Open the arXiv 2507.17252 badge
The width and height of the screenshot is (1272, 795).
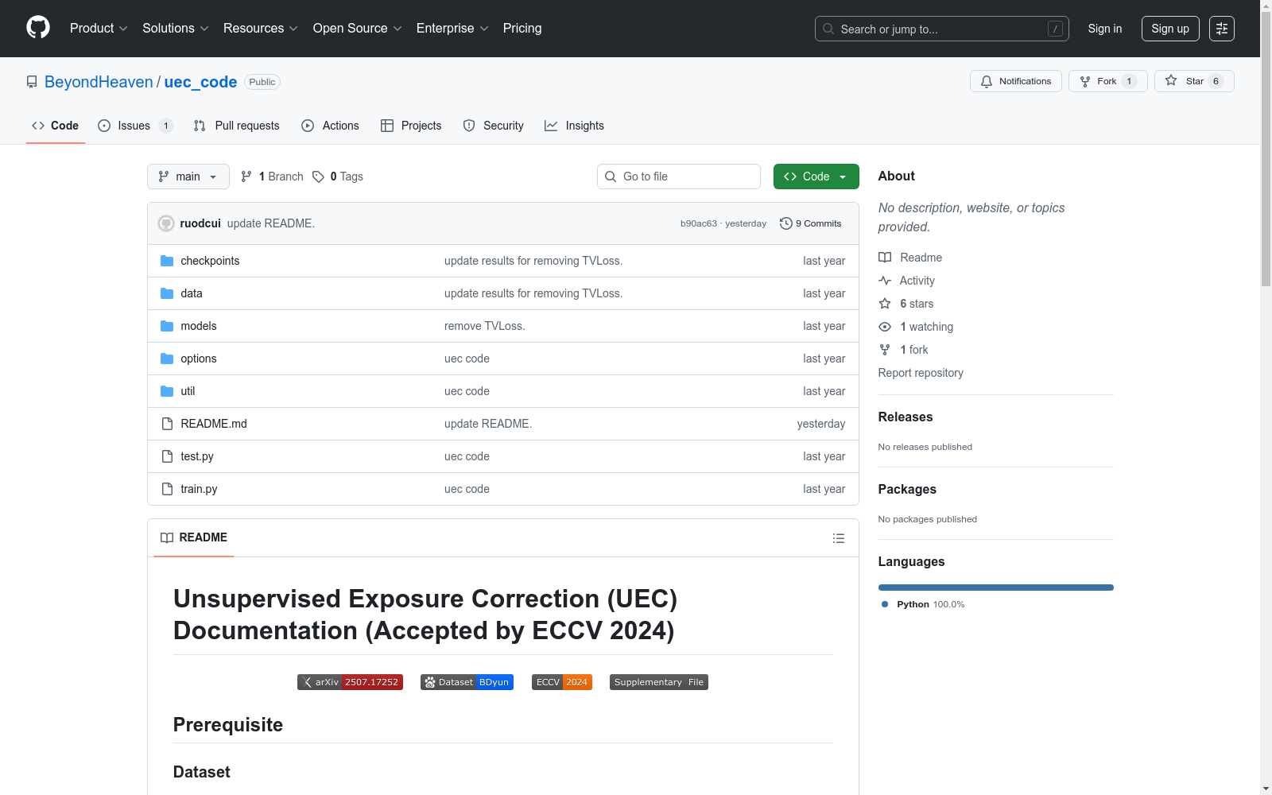(350, 682)
